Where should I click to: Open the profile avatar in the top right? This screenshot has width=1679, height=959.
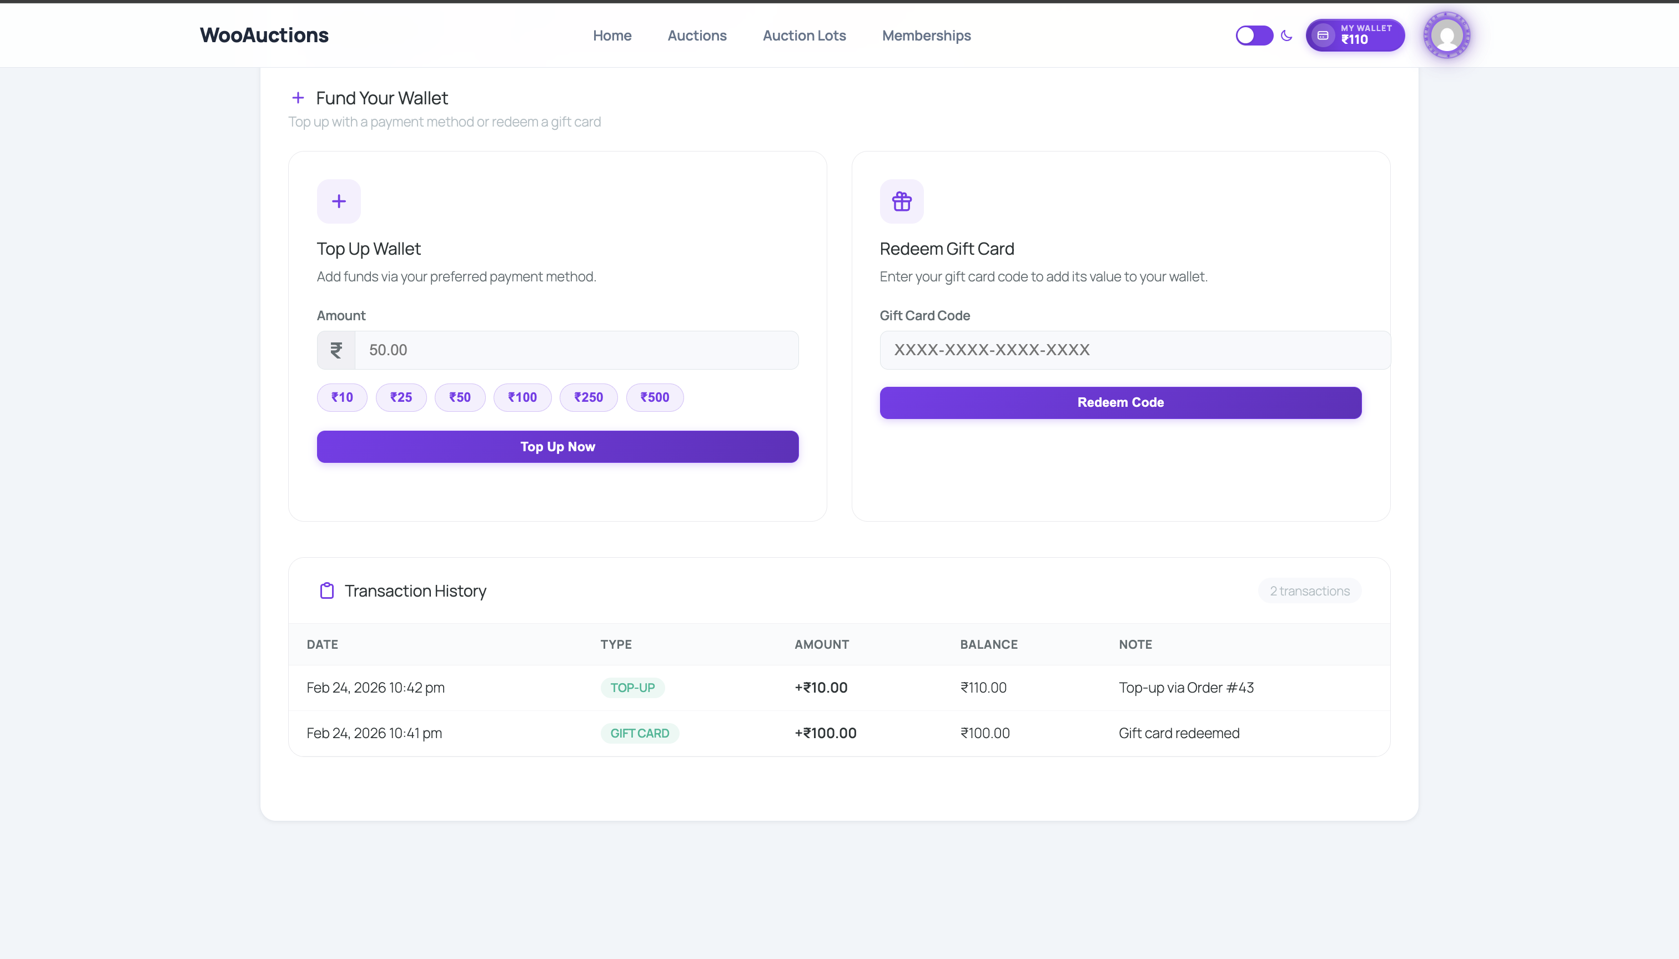1446,34
